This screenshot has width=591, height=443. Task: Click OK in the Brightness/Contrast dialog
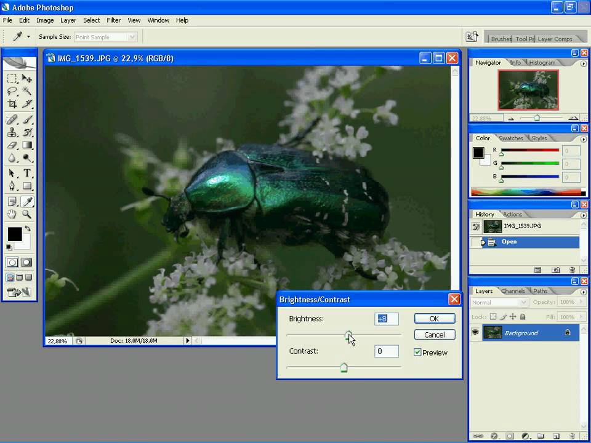pyautogui.click(x=434, y=319)
